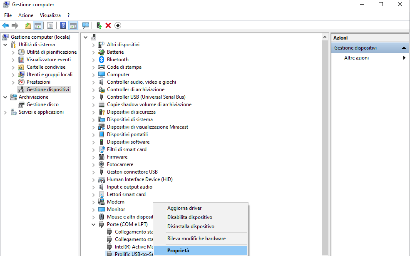
Task: Open the Visualizza menu
Action: pos(50,15)
